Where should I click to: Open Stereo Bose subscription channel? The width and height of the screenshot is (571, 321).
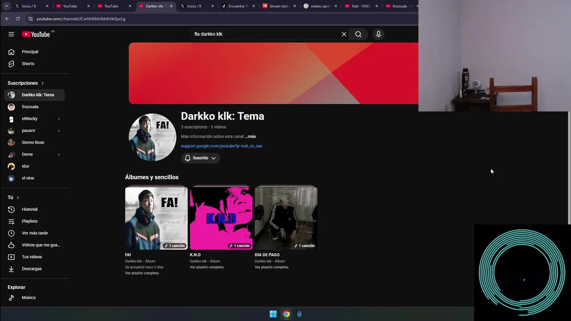tap(34, 142)
